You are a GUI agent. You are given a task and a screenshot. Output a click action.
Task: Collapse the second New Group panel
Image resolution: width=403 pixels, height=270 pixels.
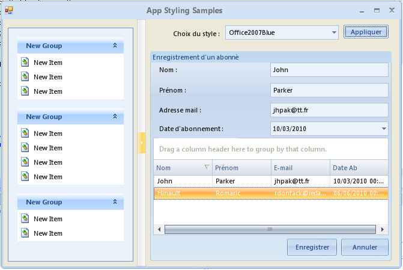pos(115,117)
